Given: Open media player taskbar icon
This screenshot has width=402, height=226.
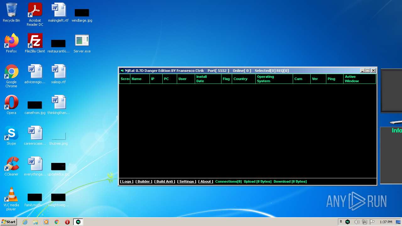Looking at the screenshot, I should pos(46,222).
